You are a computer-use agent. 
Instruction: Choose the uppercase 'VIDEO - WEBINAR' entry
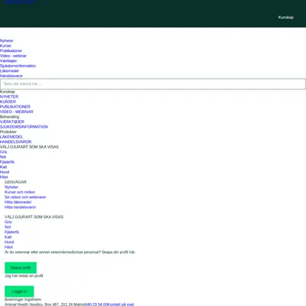(17, 112)
